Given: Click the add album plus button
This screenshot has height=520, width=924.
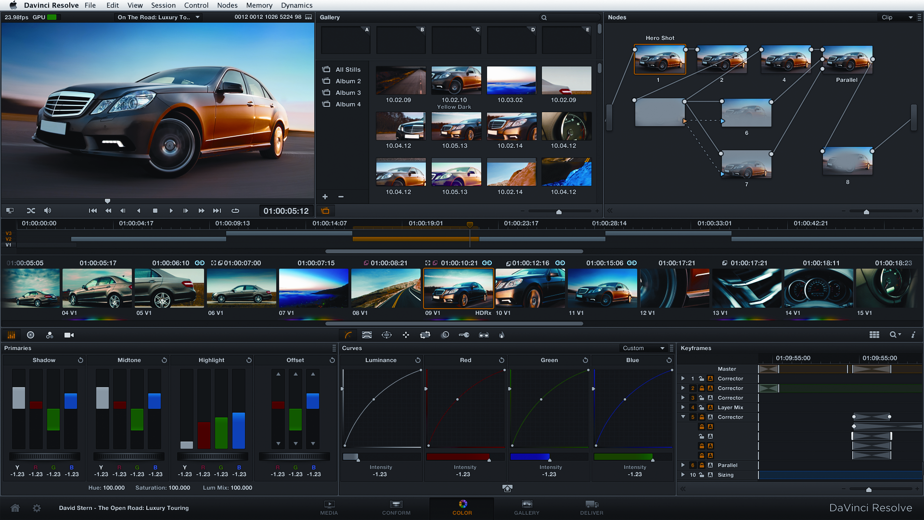Looking at the screenshot, I should [325, 197].
